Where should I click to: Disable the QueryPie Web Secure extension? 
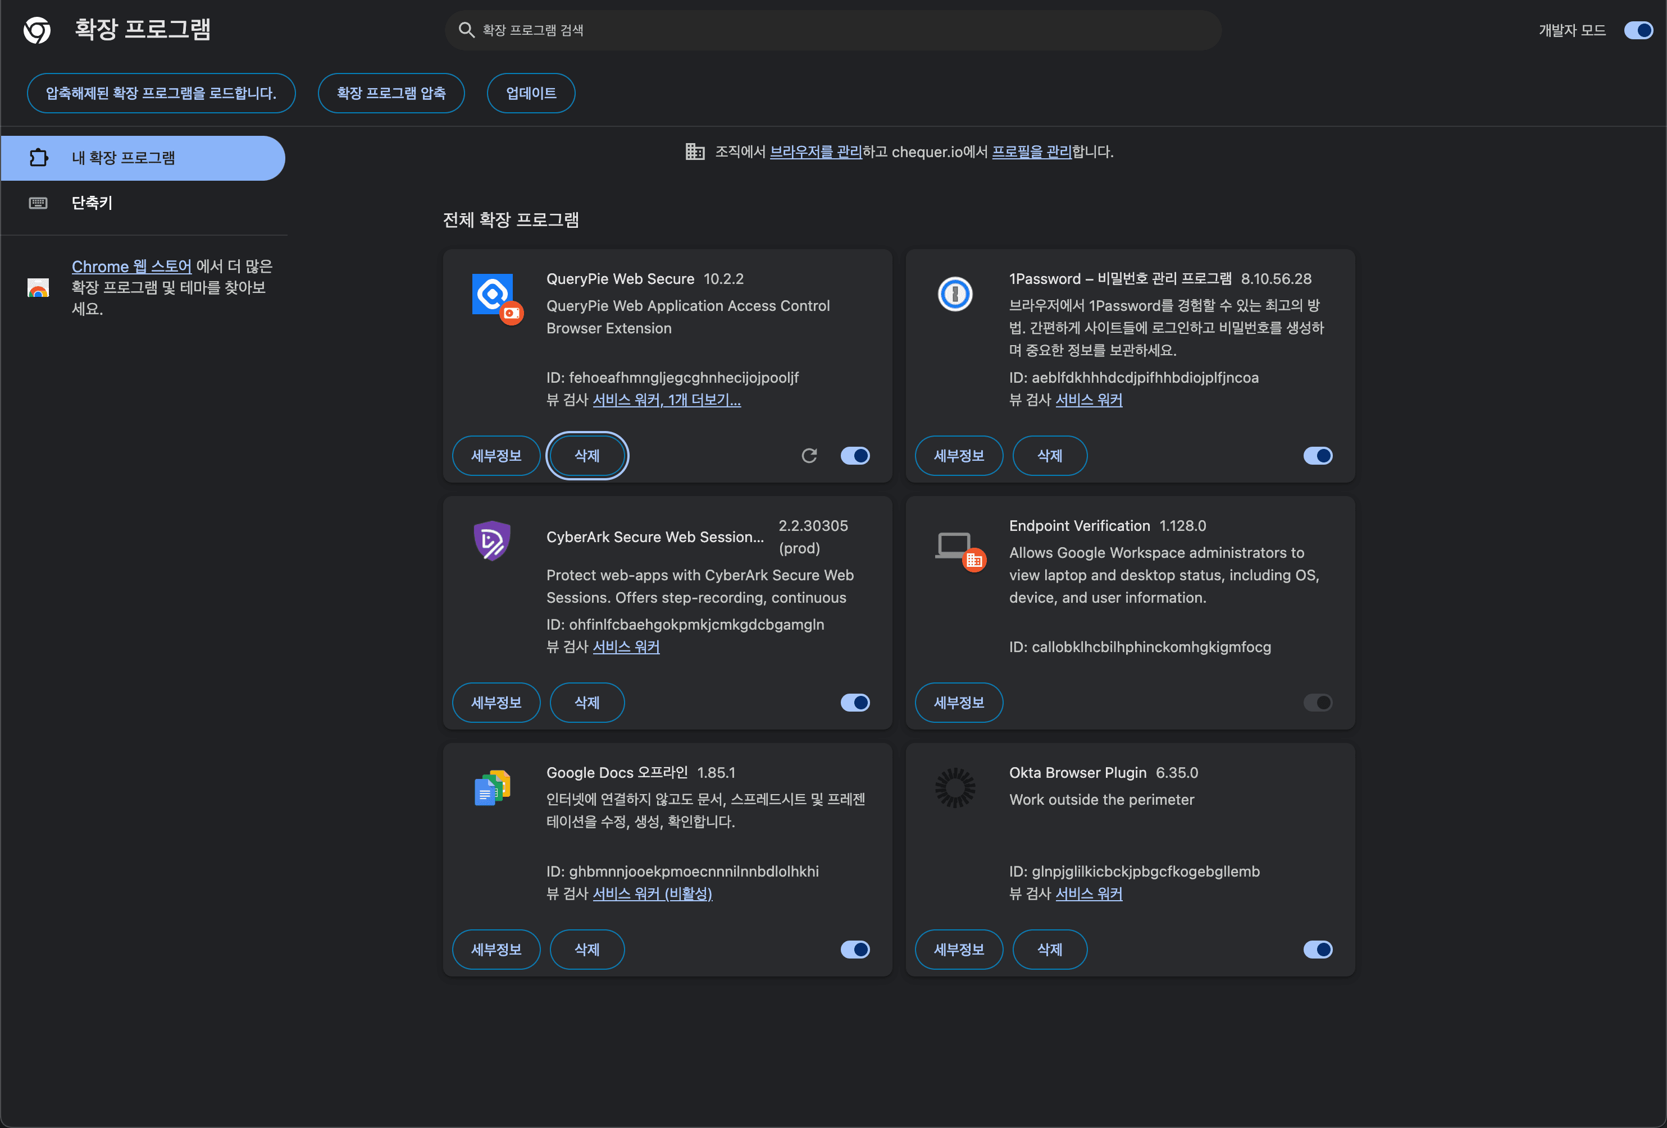point(855,456)
